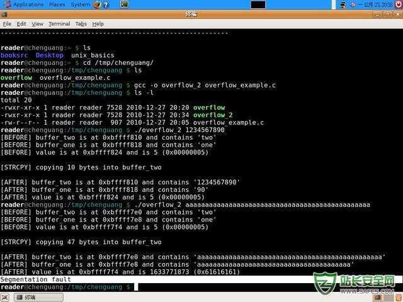Image resolution: width=403 pixels, height=302 pixels.
Task: Open the Places menu
Action: pos(57,4)
